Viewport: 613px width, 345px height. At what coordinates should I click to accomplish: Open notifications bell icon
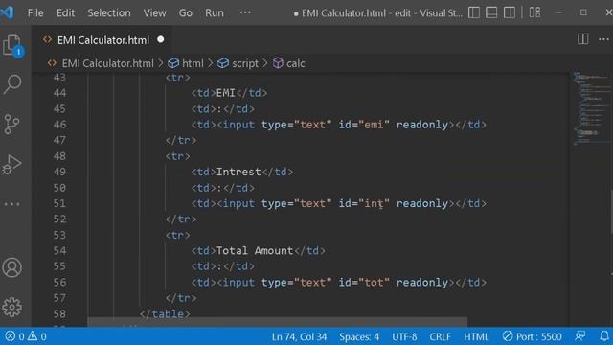[x=604, y=336]
